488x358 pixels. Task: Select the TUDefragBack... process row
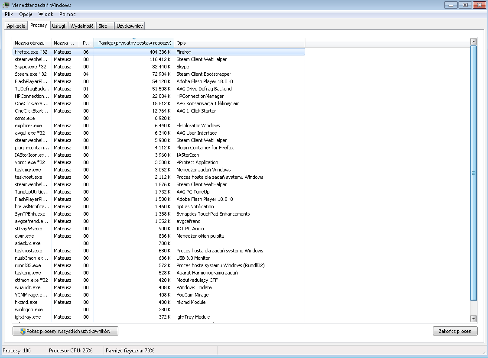pyautogui.click(x=159, y=89)
